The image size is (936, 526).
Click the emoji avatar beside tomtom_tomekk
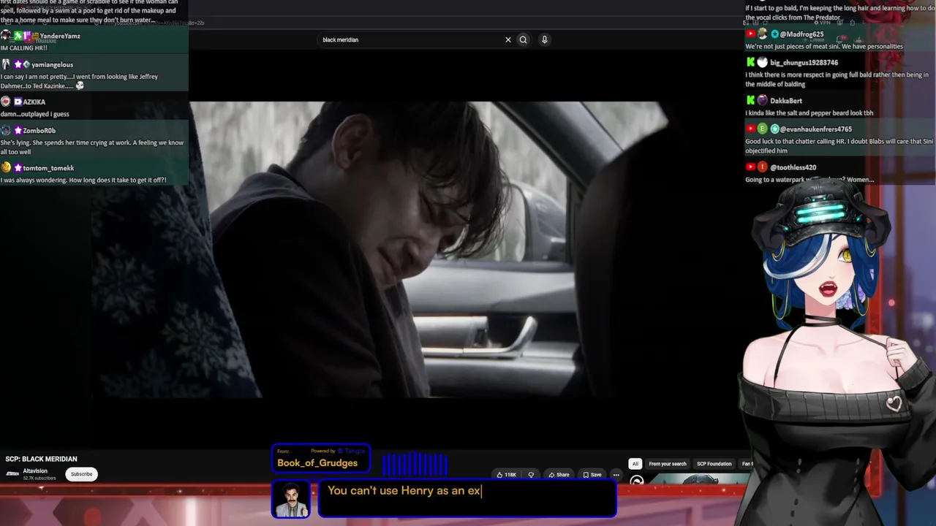click(x=6, y=167)
